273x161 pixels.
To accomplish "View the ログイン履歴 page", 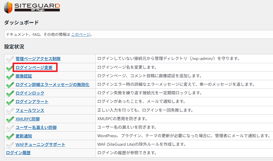I will click(18, 153).
